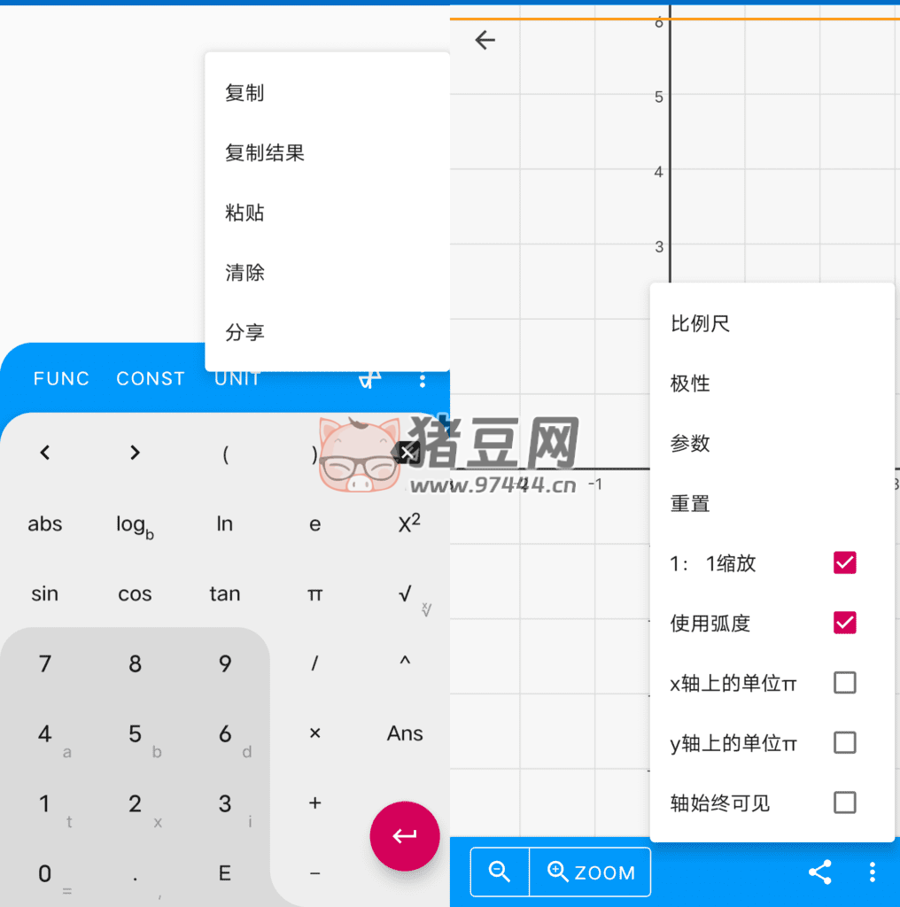The width and height of the screenshot is (900, 907).
Task: Open the FUNC functions list
Action: pyautogui.click(x=61, y=379)
